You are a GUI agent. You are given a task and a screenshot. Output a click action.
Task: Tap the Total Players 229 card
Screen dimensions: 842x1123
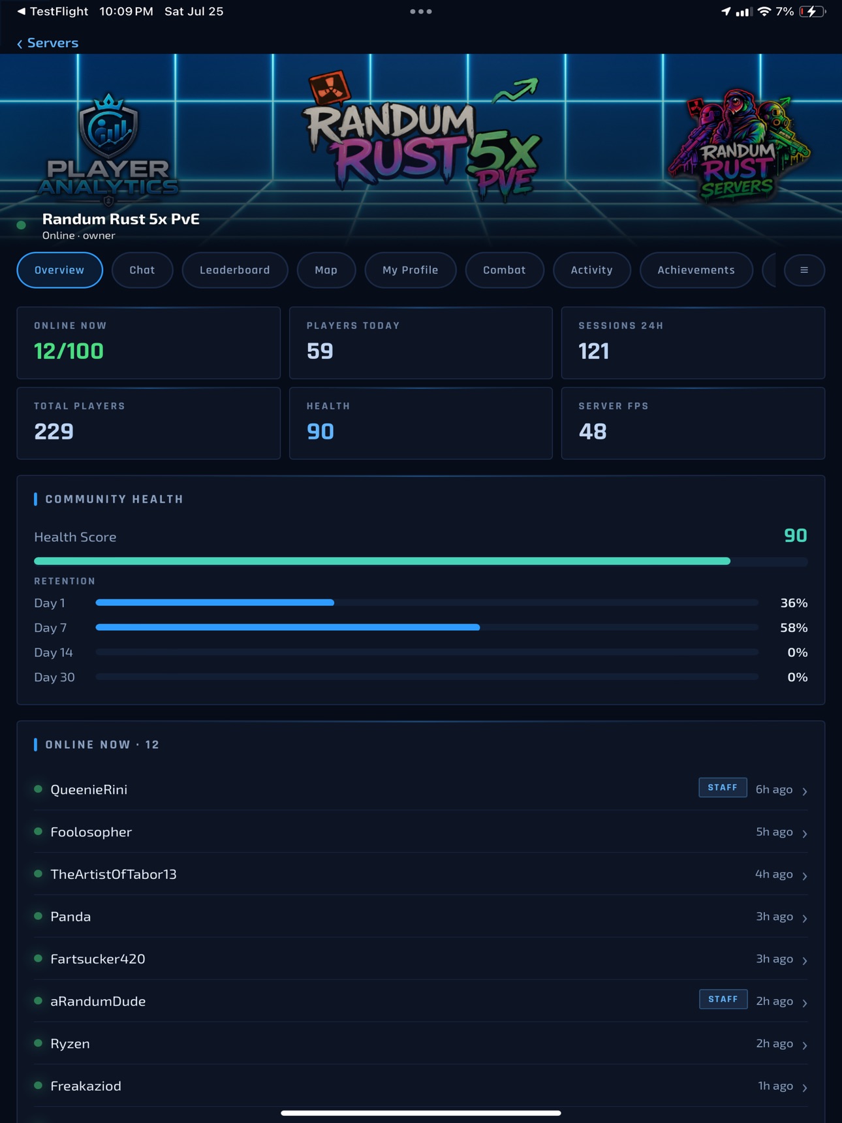pyautogui.click(x=149, y=423)
